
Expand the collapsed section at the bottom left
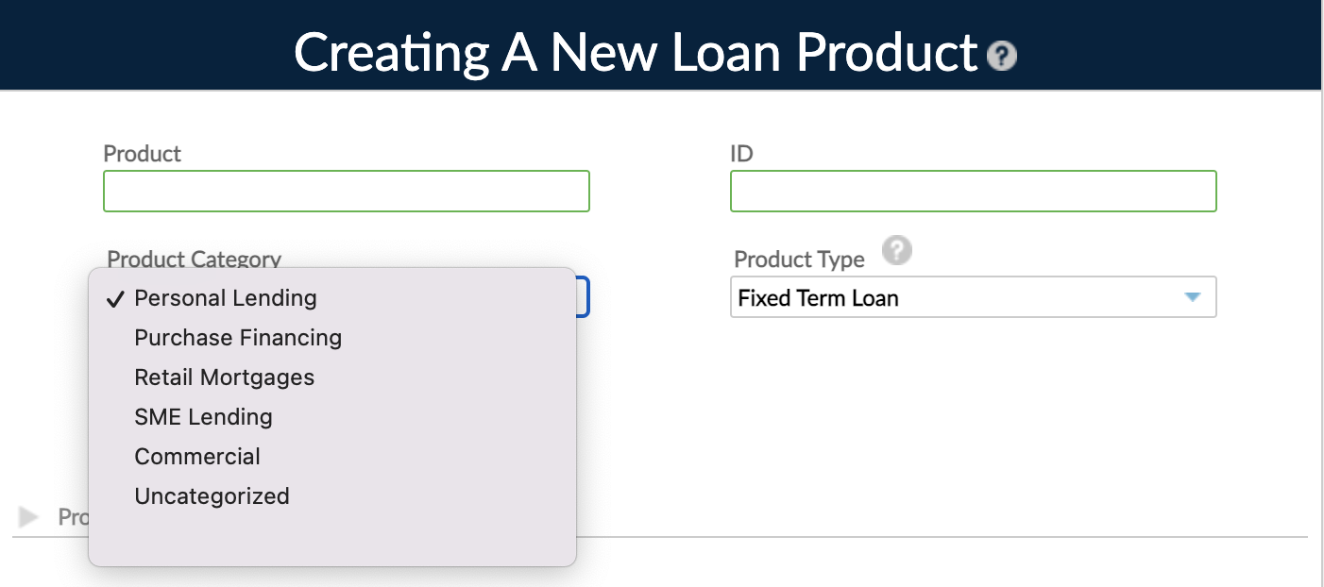point(27,517)
